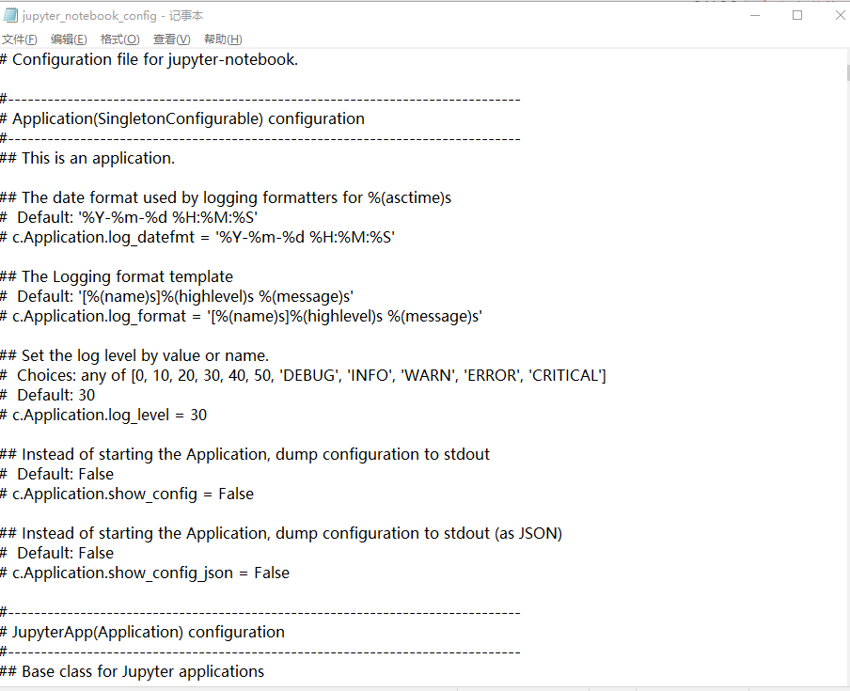This screenshot has height=691, width=850.
Task: Click the 'Choices: any of [0, 10, 20...' line
Action: pyautogui.click(x=303, y=375)
